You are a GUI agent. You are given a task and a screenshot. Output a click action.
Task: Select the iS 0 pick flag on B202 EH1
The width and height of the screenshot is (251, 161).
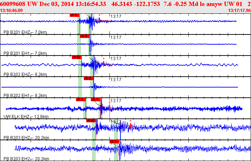click(88, 78)
